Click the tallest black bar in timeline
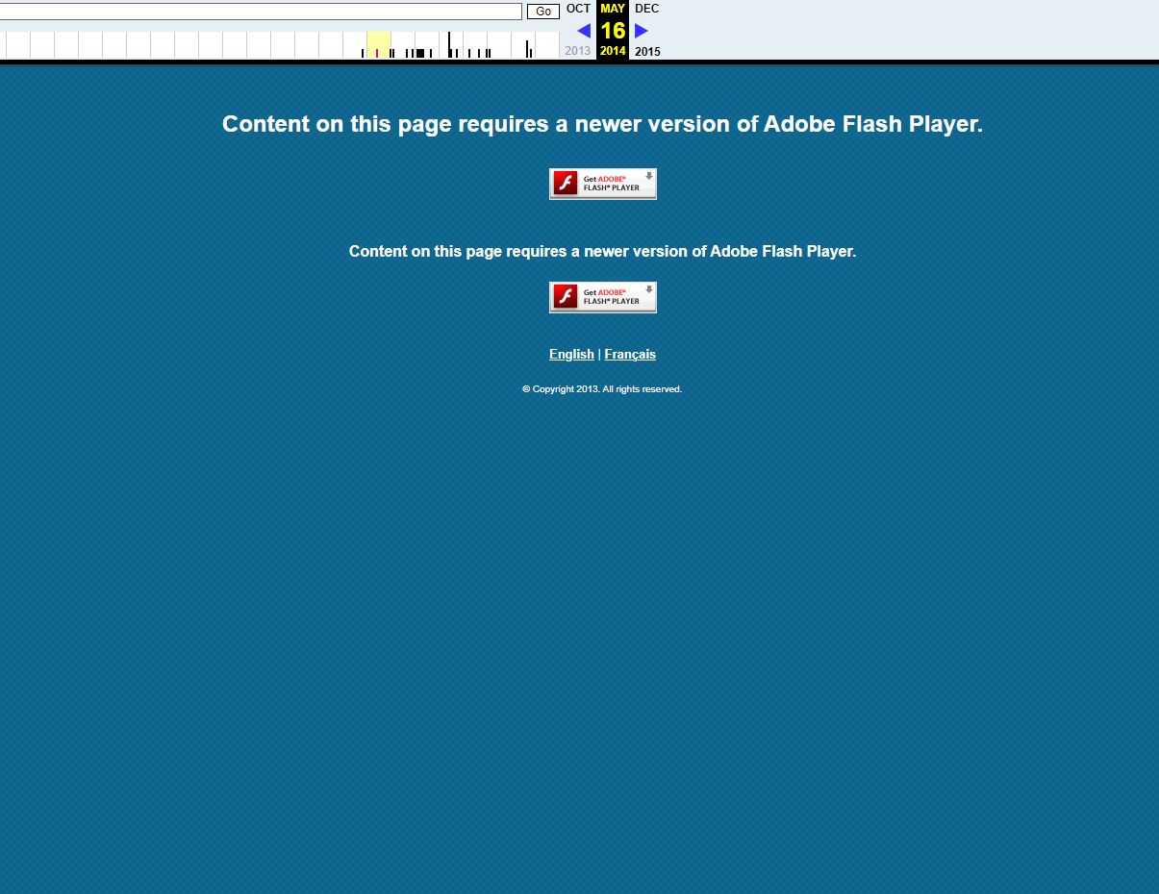1159x894 pixels. point(448,44)
